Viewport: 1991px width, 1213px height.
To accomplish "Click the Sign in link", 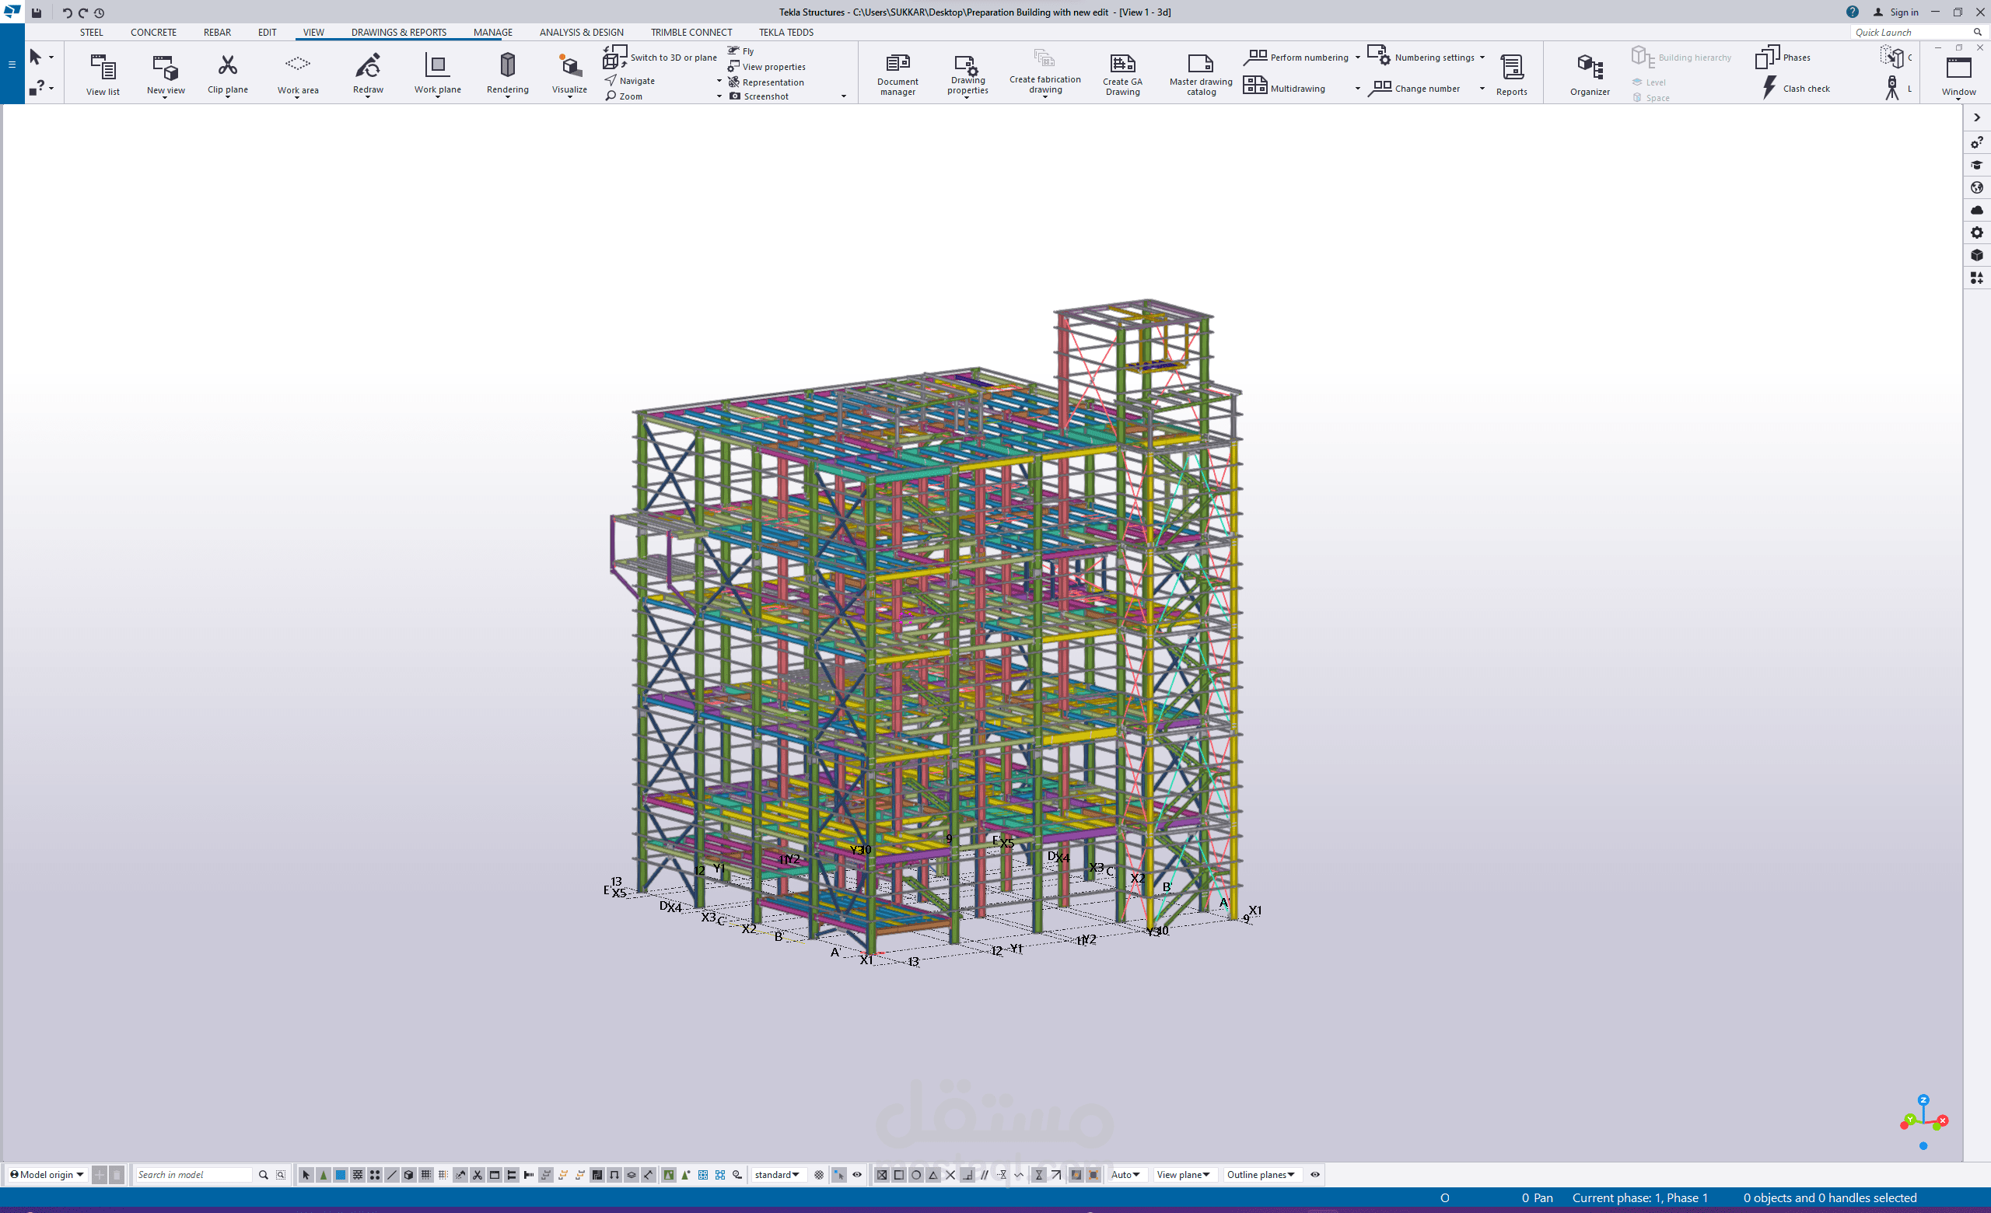I will [1903, 12].
